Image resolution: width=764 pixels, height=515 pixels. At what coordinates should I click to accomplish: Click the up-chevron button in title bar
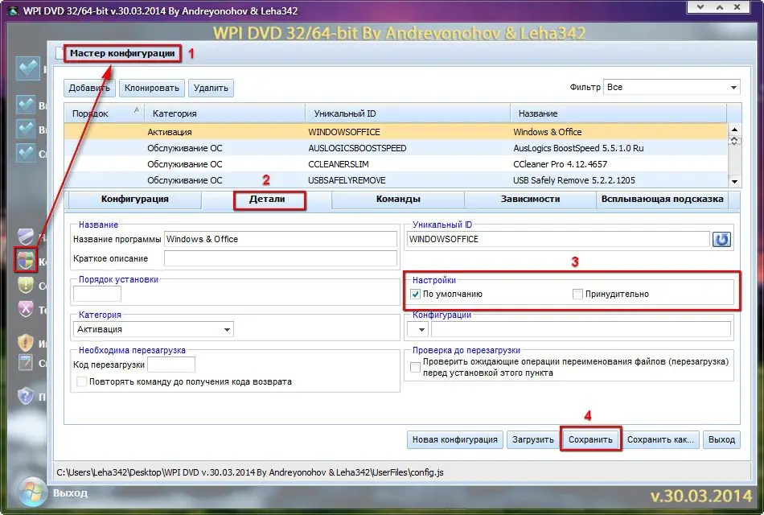tap(719, 6)
